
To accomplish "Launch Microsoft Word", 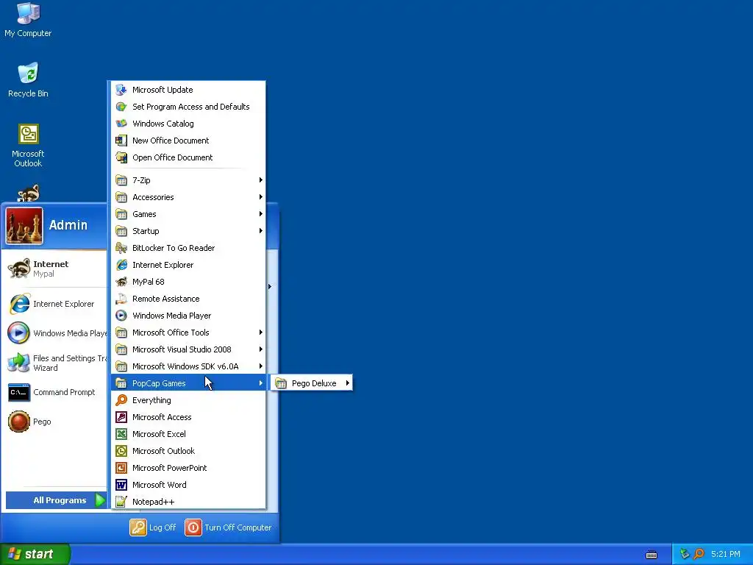I will pos(188,485).
